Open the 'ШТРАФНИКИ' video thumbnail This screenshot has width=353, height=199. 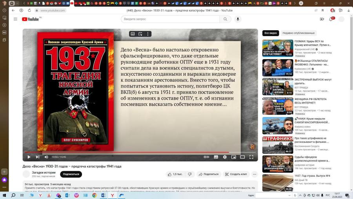pyautogui.click(x=278, y=145)
